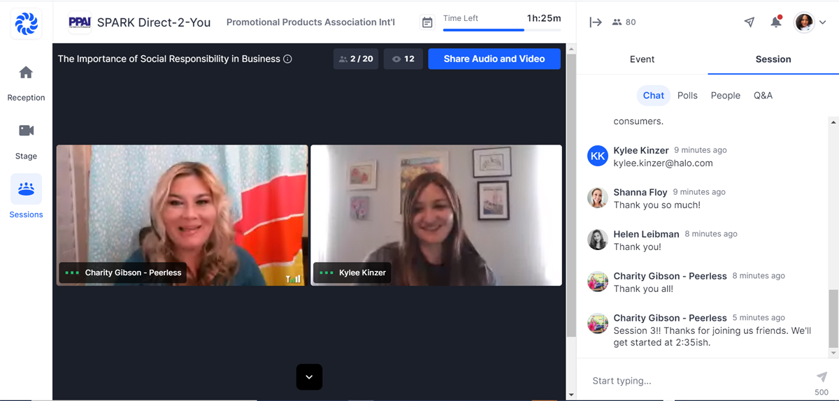The image size is (839, 401).
Task: Collapse the side panel with arrow icon
Action: tap(596, 22)
